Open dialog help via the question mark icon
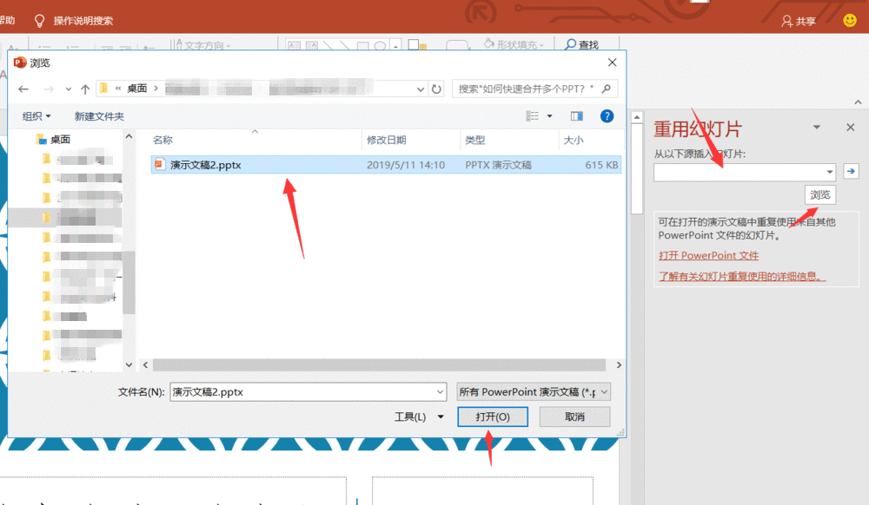The height and width of the screenshot is (505, 869). coord(607,115)
